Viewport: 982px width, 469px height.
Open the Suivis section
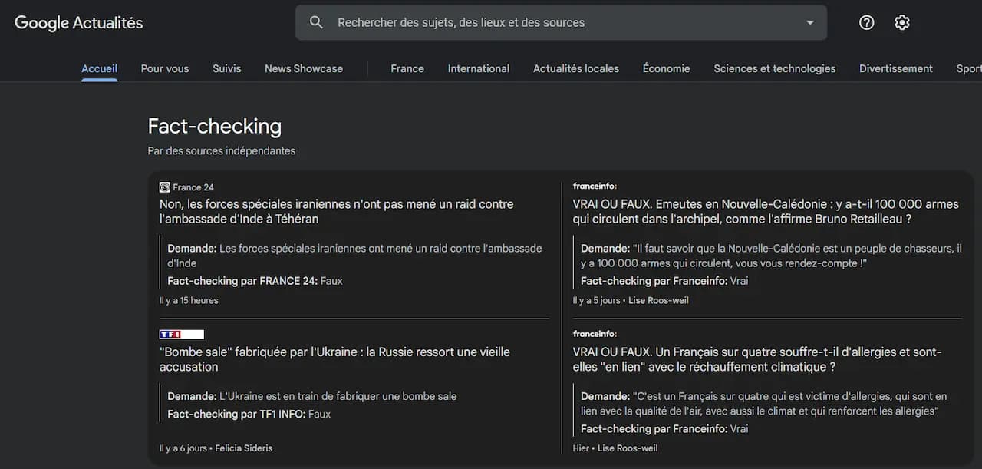(226, 68)
